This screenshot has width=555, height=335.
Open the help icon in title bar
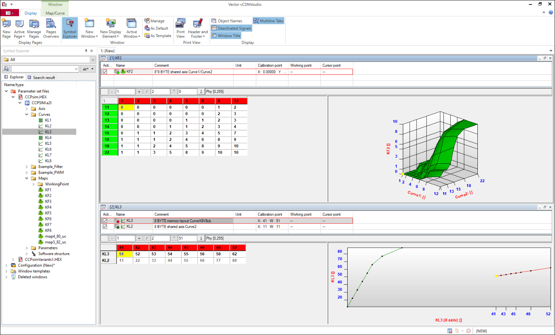pyautogui.click(x=551, y=12)
